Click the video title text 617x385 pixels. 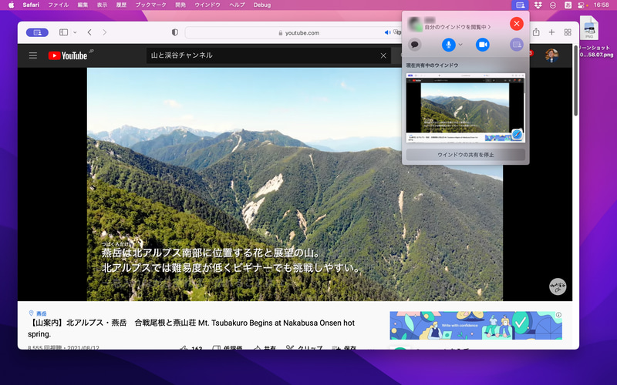click(191, 328)
